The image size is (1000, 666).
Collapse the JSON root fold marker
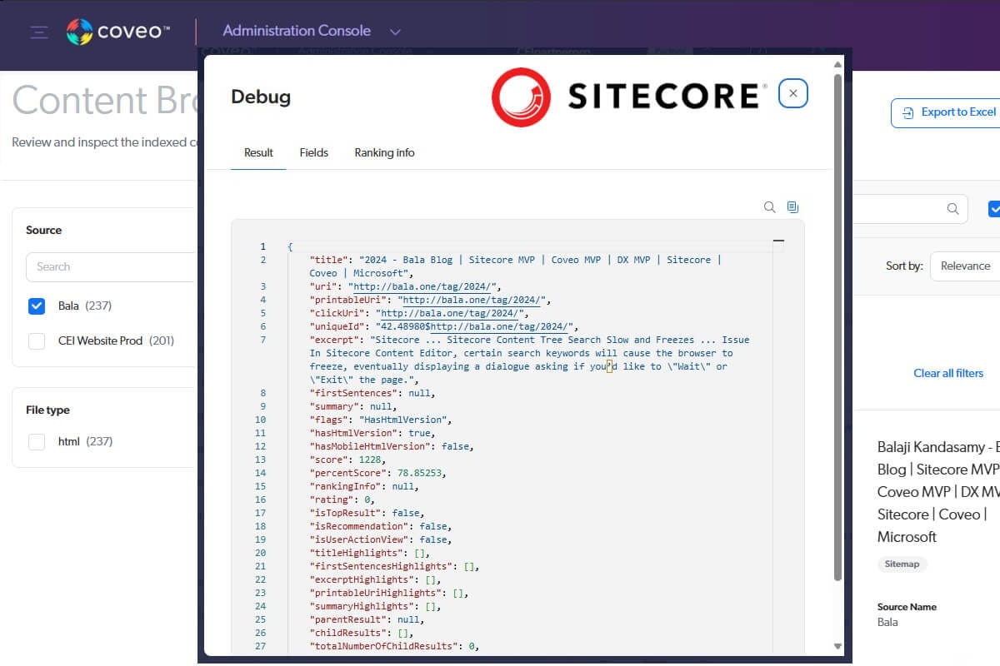pyautogui.click(x=778, y=241)
